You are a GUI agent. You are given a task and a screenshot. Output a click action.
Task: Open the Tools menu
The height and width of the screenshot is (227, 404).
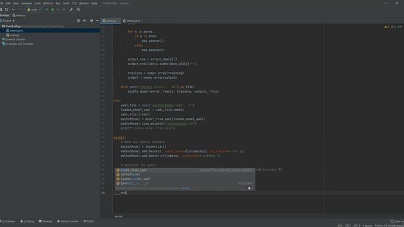tap(66, 3)
